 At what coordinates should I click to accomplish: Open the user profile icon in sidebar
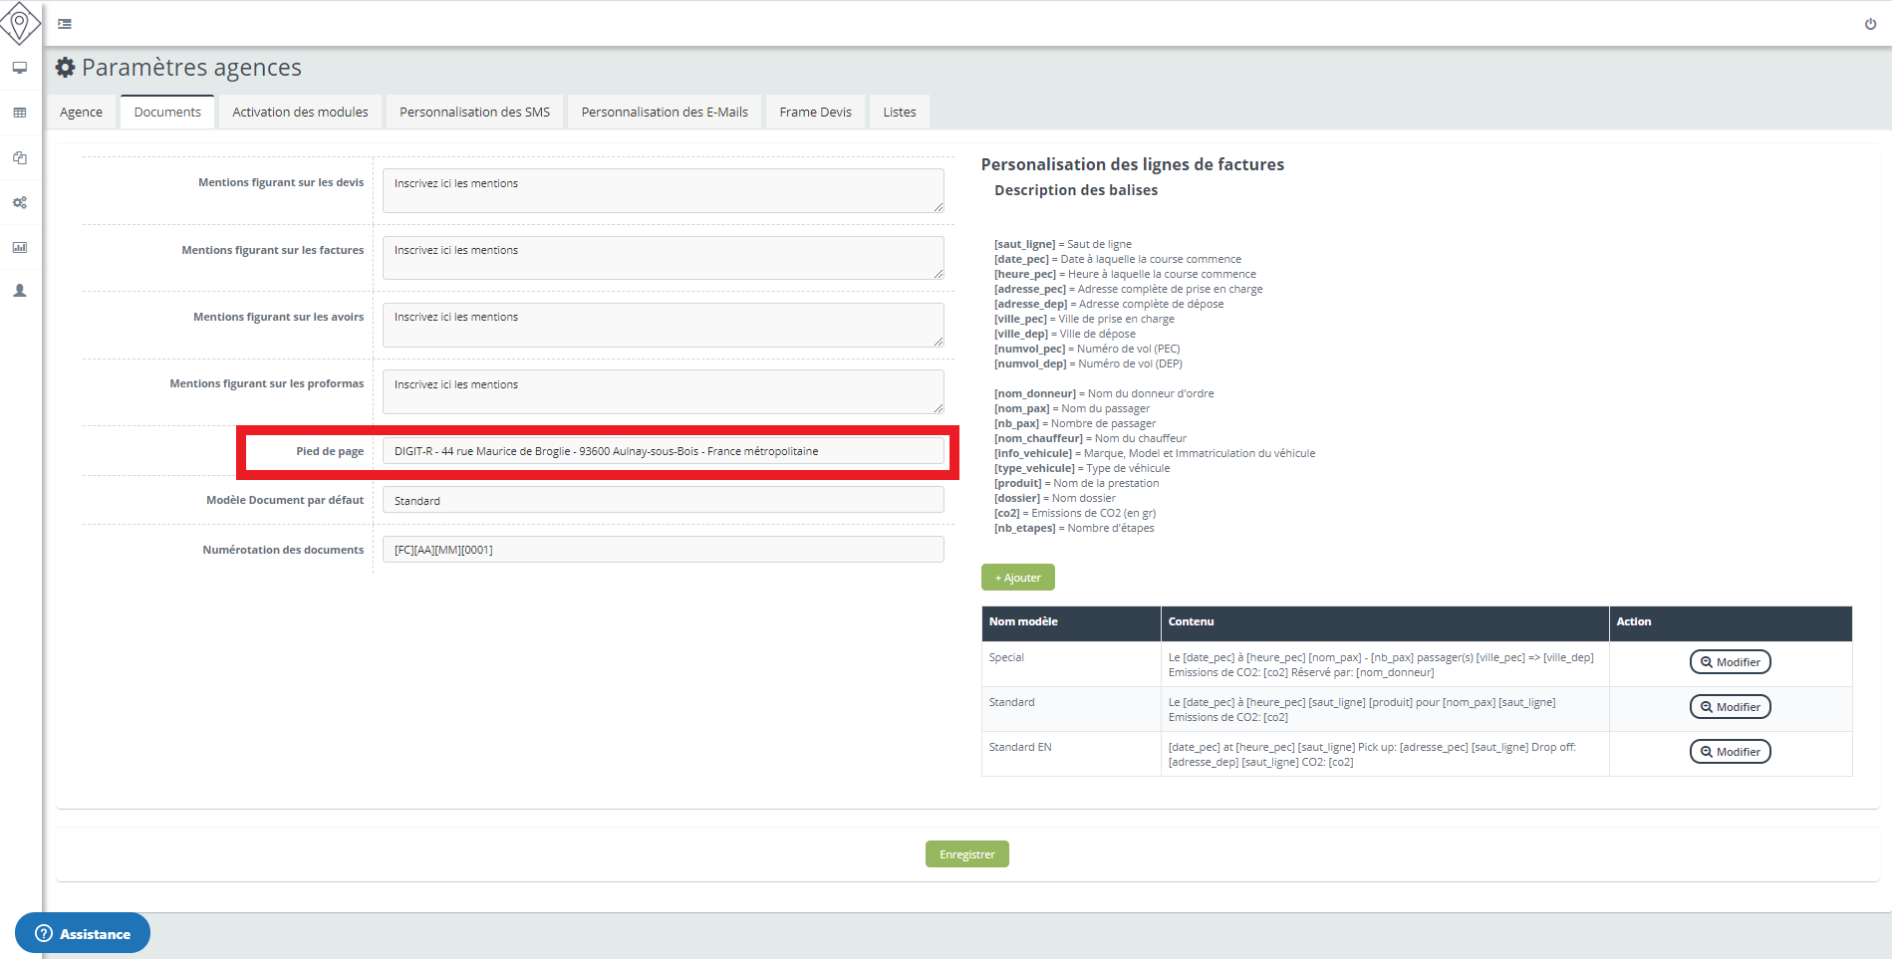pyautogui.click(x=19, y=290)
